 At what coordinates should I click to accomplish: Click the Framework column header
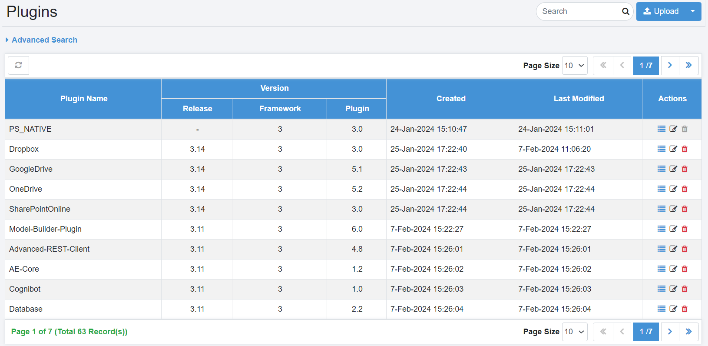280,109
